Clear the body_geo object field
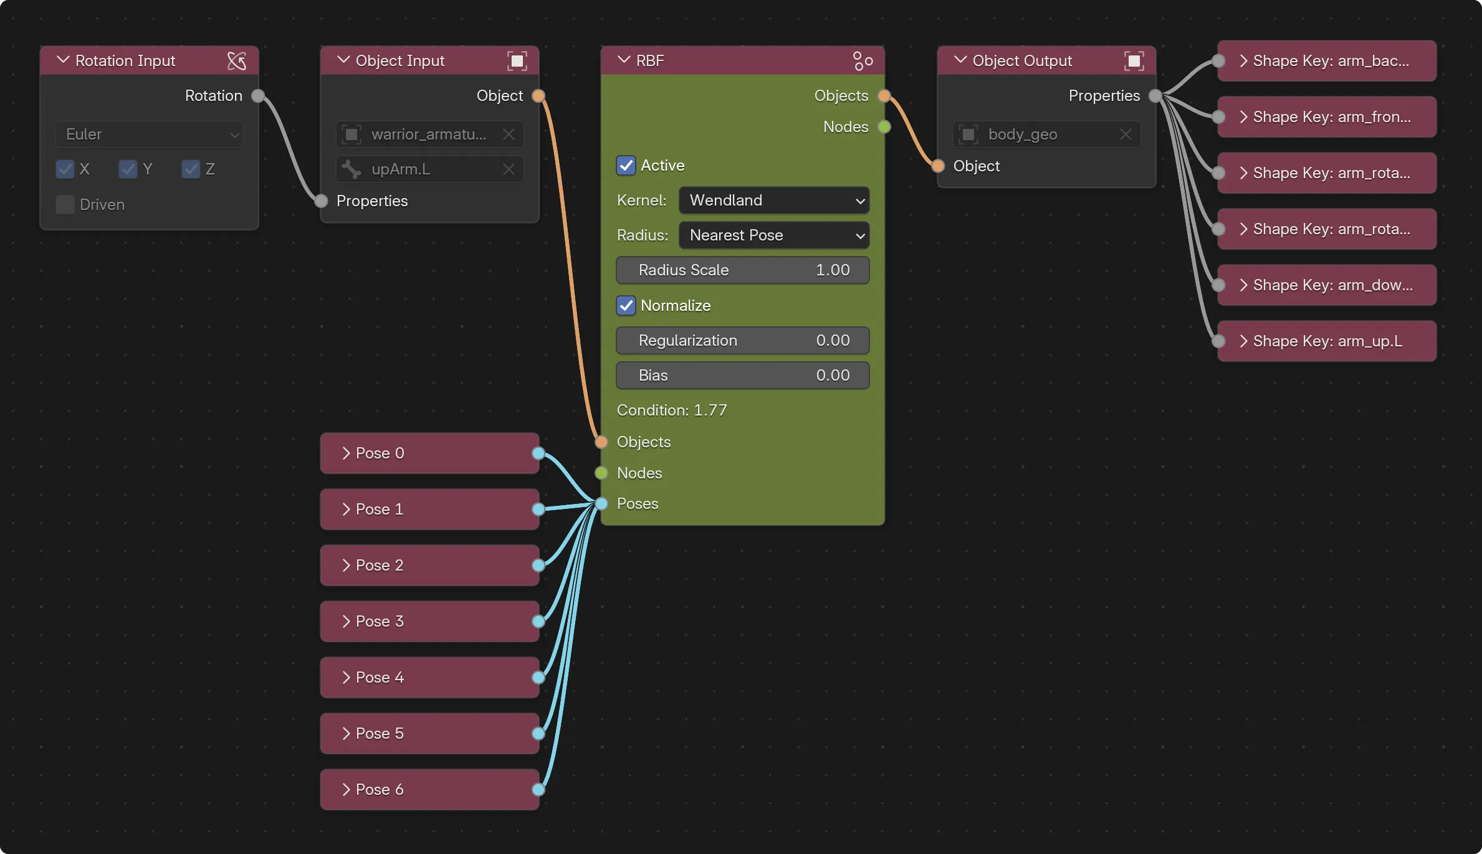Viewport: 1482px width, 854px height. [x=1126, y=134]
